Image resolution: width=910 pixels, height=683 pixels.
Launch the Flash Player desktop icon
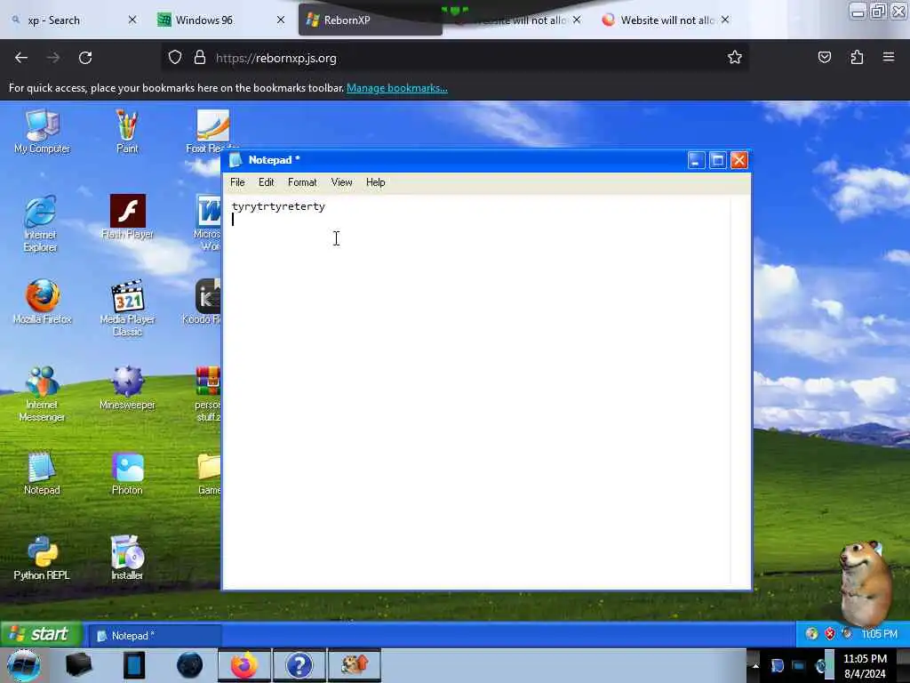point(127,217)
